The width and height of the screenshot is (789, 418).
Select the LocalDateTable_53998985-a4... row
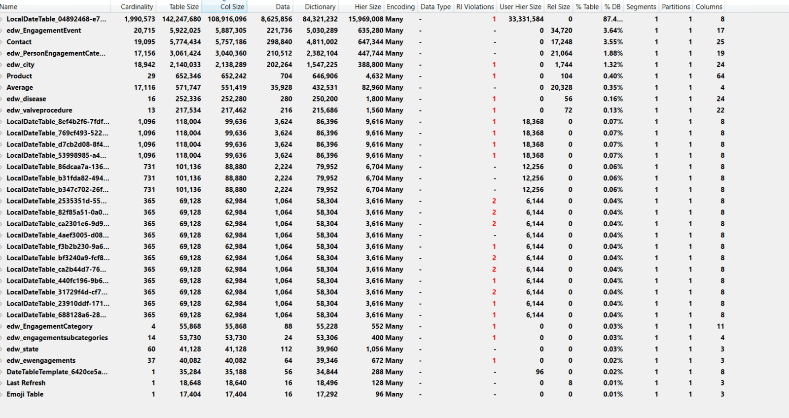(x=362, y=155)
